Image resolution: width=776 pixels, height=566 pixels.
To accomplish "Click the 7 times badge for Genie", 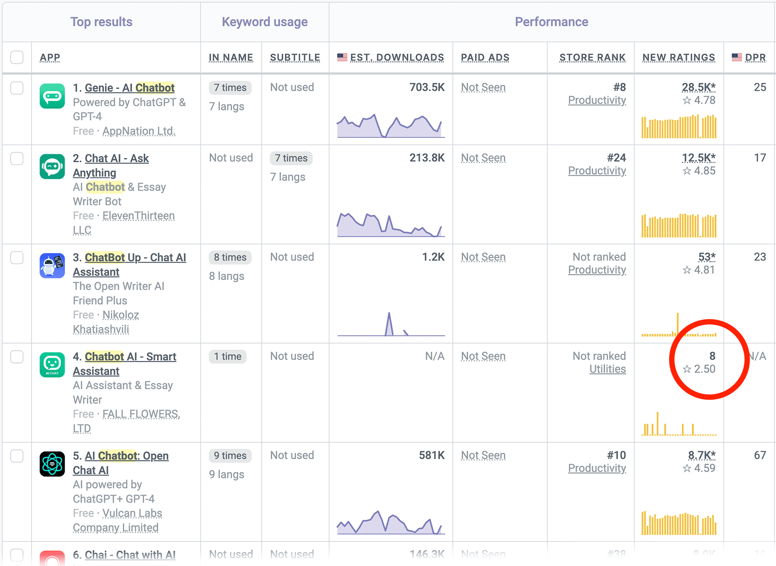I will pos(230,88).
